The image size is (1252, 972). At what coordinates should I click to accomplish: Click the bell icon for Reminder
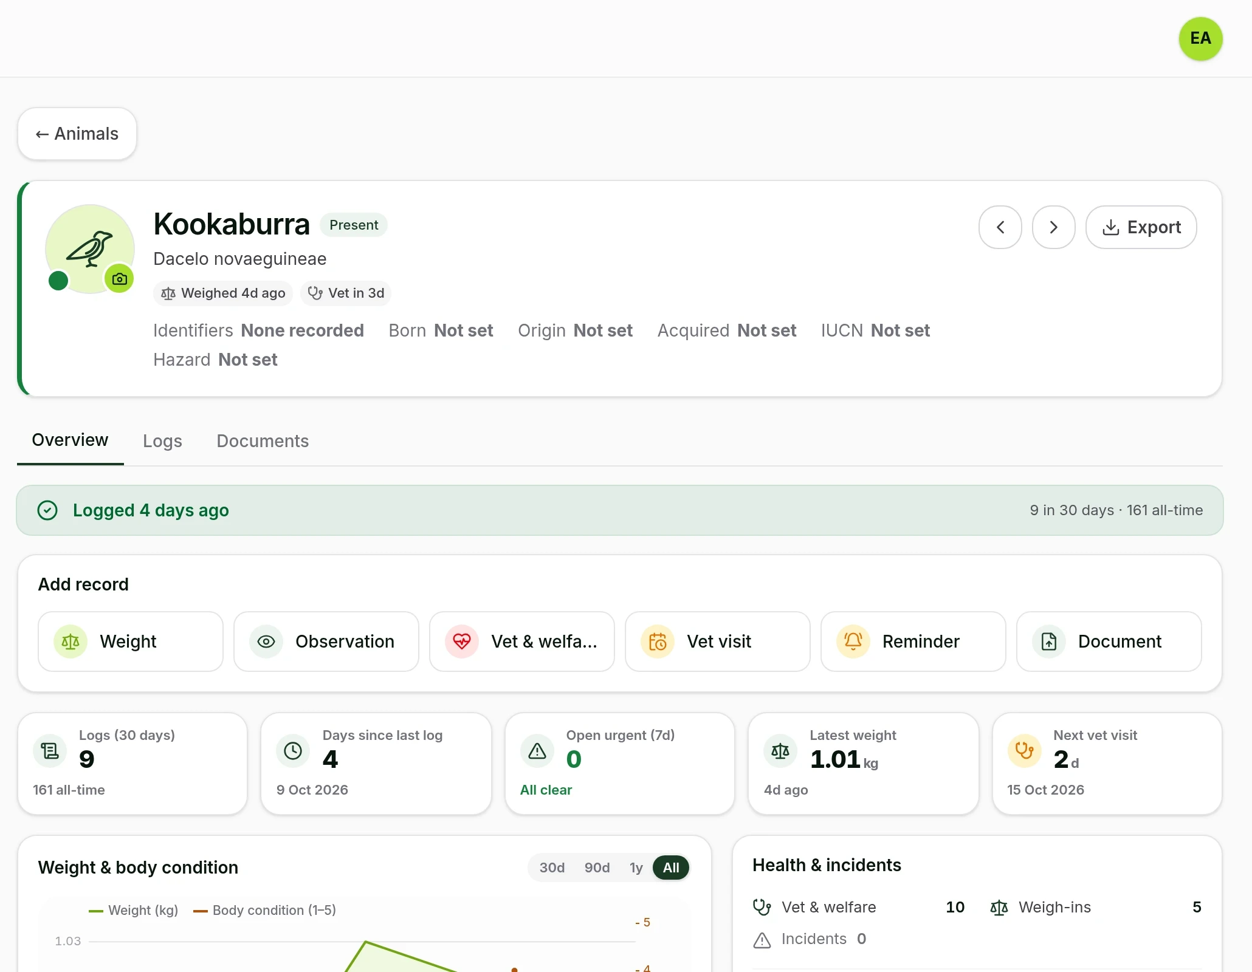853,642
